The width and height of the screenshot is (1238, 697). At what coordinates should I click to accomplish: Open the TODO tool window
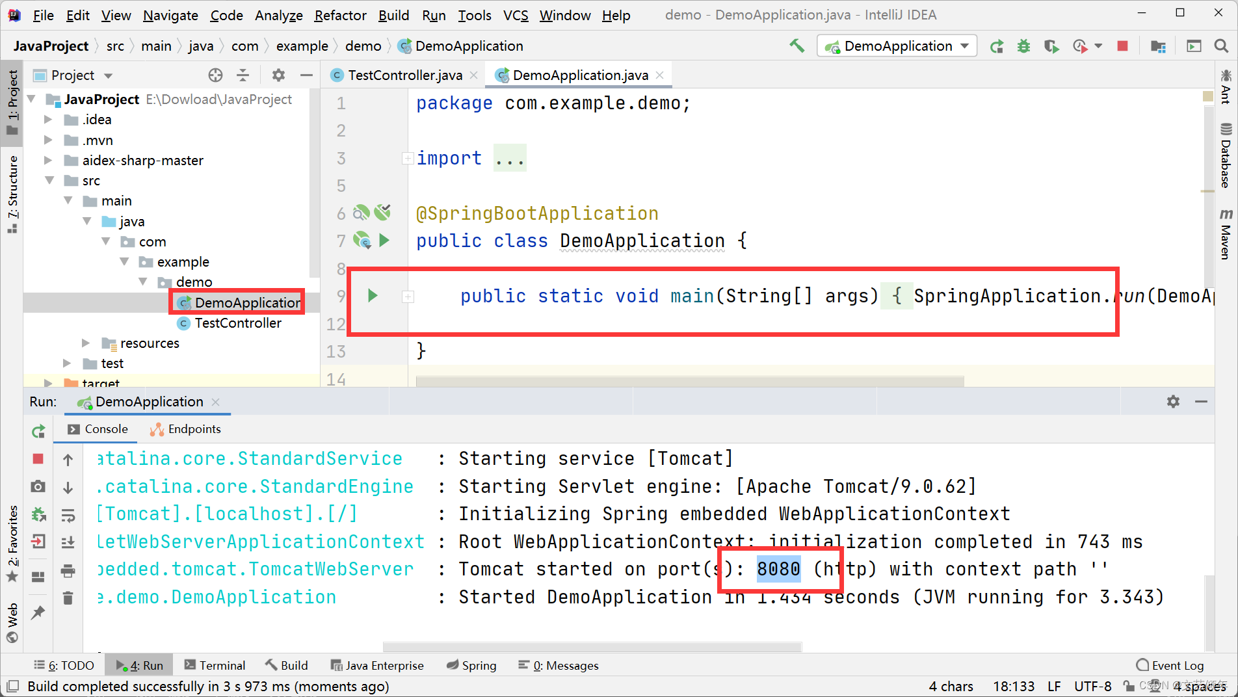(64, 665)
